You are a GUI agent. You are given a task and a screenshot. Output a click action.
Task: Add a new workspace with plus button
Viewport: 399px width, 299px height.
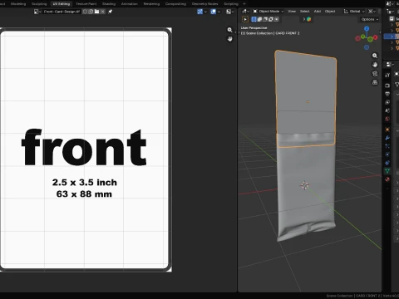pyautogui.click(x=244, y=4)
